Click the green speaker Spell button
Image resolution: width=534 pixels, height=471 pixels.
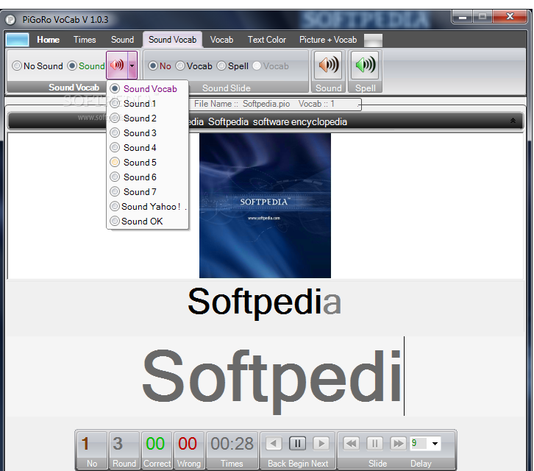coord(365,65)
